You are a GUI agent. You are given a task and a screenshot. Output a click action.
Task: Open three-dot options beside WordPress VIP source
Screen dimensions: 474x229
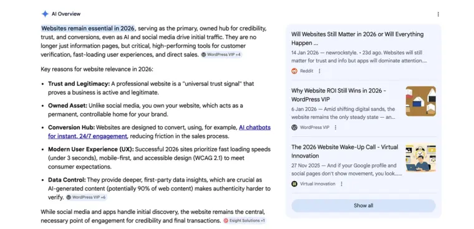pos(336,128)
